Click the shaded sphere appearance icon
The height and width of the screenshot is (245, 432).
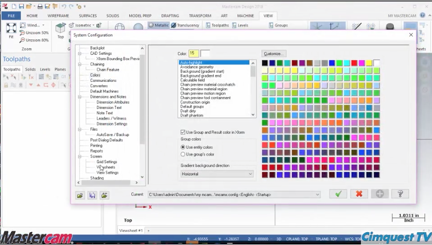(138, 27)
